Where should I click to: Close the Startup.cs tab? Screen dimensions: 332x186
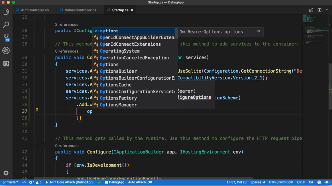(x=132, y=10)
